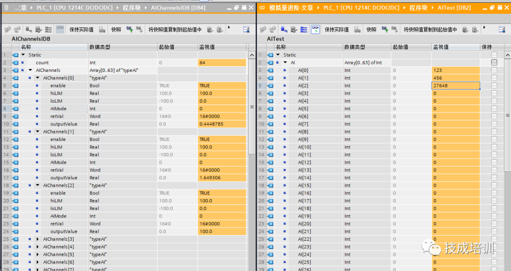Click snapshot camera green arrow icon in AITest

tap(385, 30)
